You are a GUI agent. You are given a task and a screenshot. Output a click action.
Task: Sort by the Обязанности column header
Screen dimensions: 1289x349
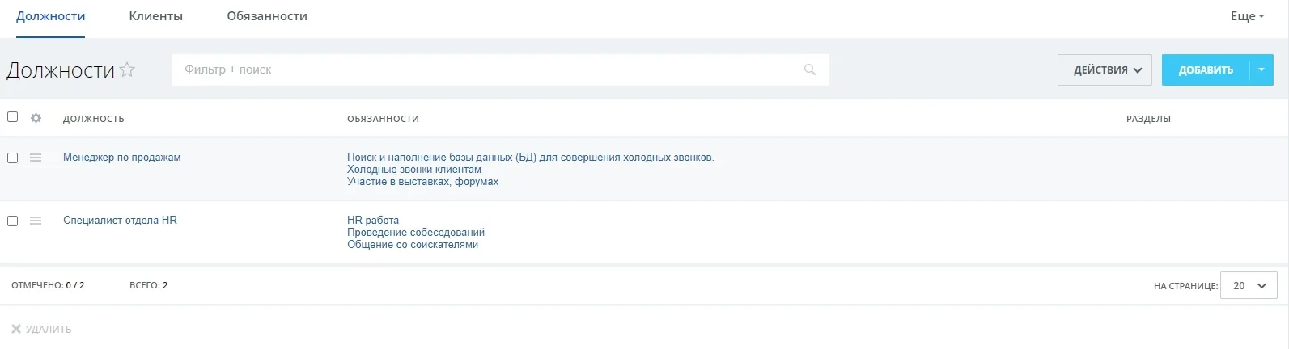coord(383,119)
